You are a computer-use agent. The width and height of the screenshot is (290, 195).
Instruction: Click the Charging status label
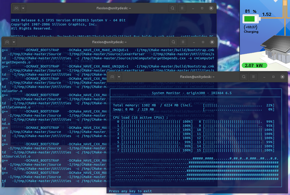coord(251,32)
